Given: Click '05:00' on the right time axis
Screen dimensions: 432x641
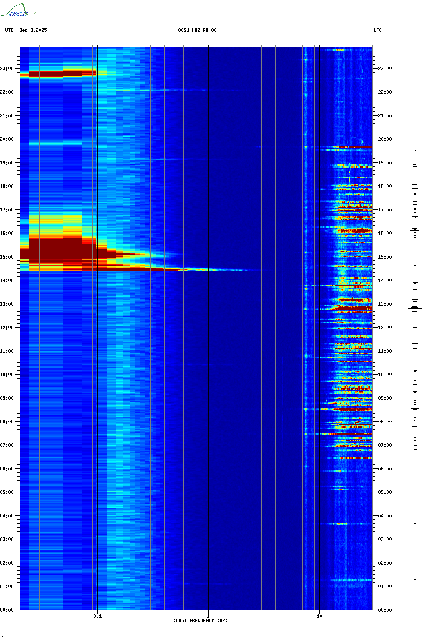Looking at the screenshot, I should click(385, 492).
